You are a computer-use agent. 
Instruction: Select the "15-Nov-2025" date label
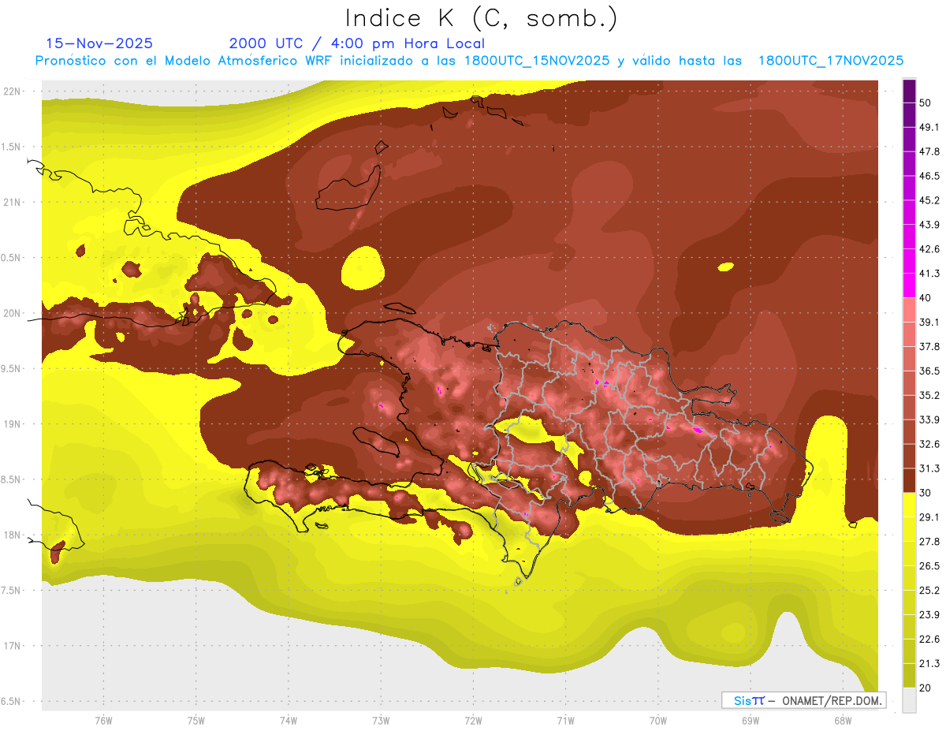pyautogui.click(x=99, y=44)
